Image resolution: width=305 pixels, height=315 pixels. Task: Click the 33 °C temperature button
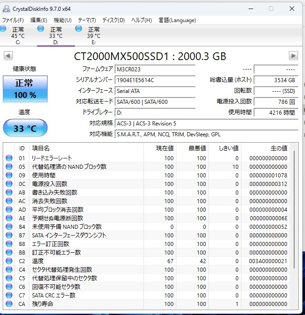(25, 129)
